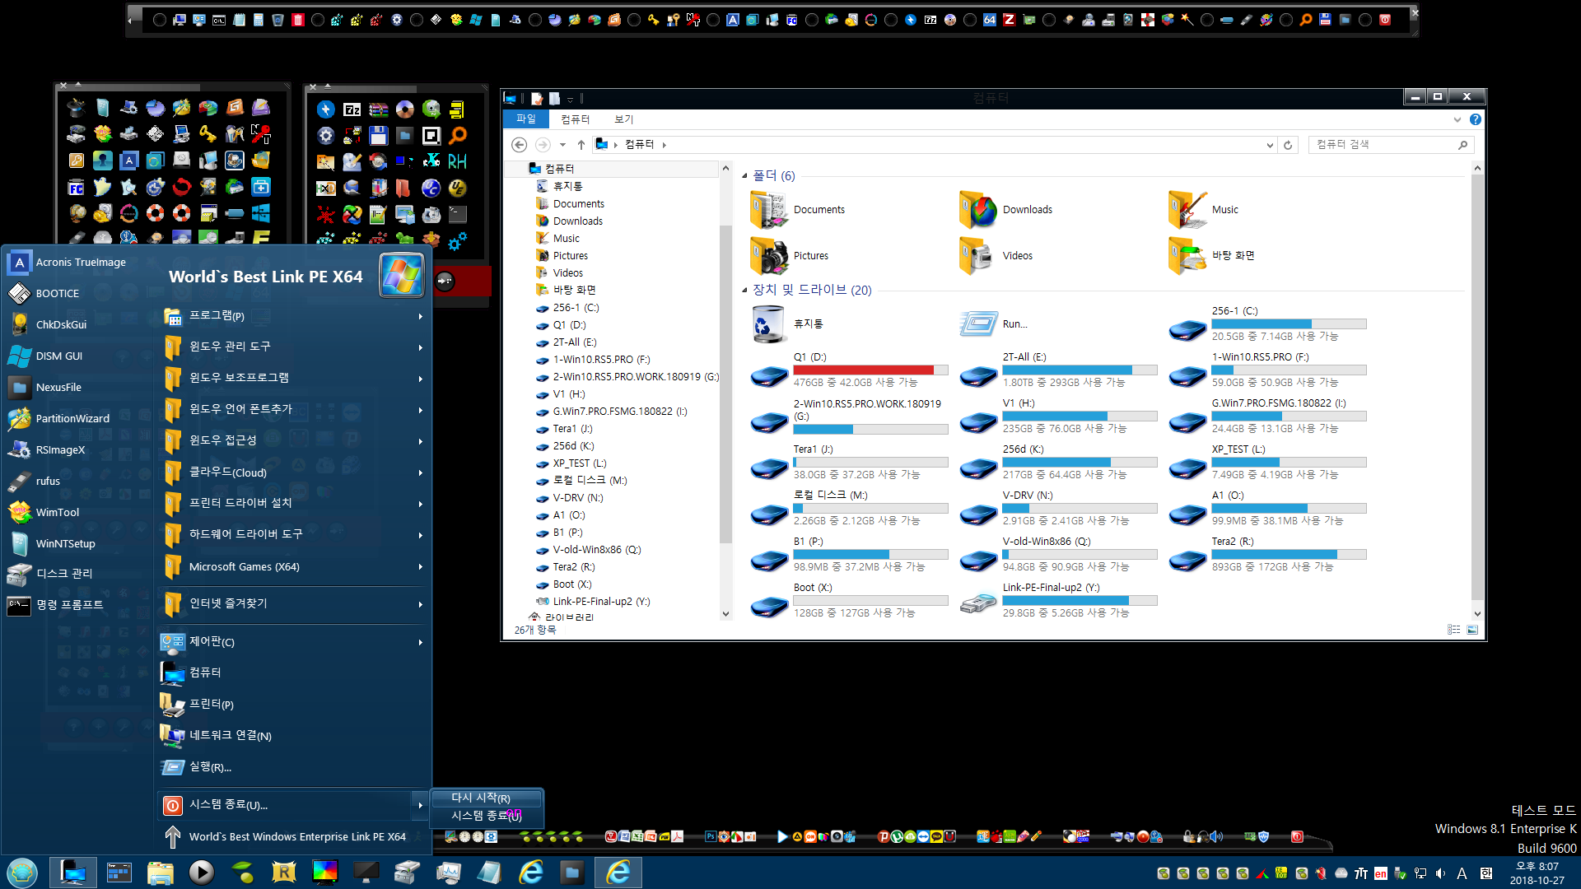1581x889 pixels.
Task: Click the navigation pane scrollbar down arrow
Action: click(725, 613)
